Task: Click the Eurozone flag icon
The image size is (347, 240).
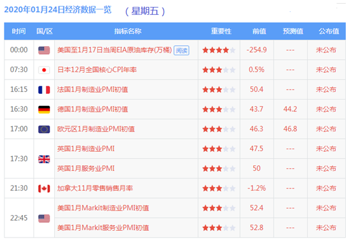Action: 44,129
